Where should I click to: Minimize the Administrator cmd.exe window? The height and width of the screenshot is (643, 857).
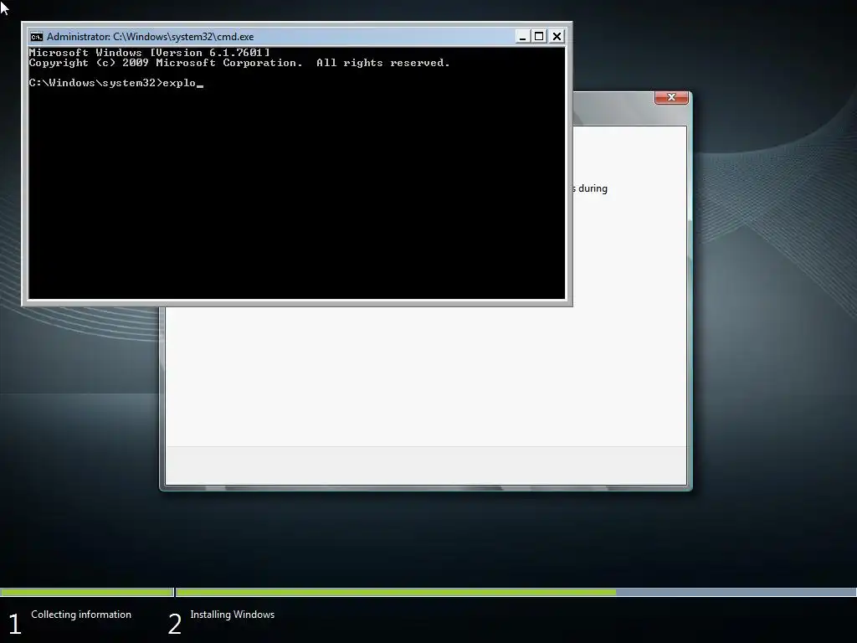click(x=522, y=37)
